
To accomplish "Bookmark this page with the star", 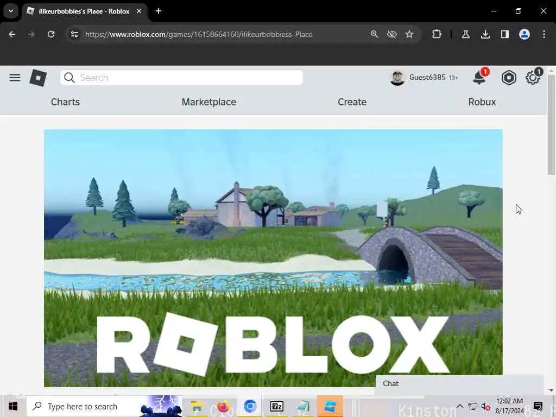I will [409, 34].
